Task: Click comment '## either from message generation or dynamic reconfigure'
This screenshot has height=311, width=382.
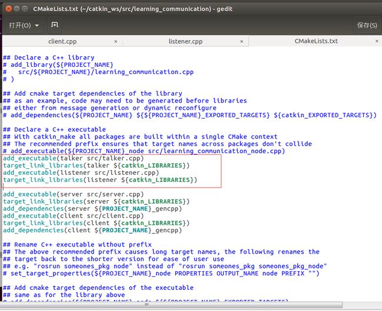Action: tap(110, 108)
